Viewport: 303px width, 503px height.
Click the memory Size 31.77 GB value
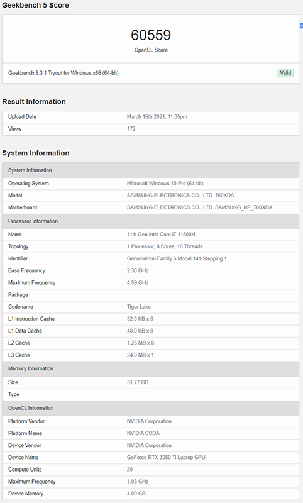click(138, 382)
